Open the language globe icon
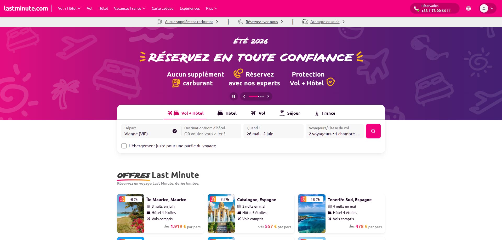Screen dimensions: 502x240 click(x=469, y=8)
